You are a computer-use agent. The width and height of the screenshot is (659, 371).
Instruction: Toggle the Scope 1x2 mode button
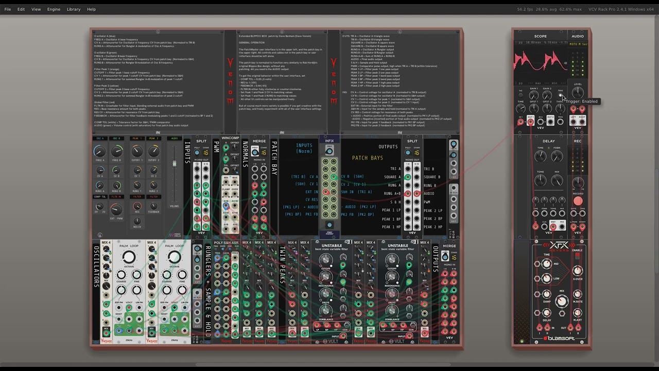(x=521, y=94)
